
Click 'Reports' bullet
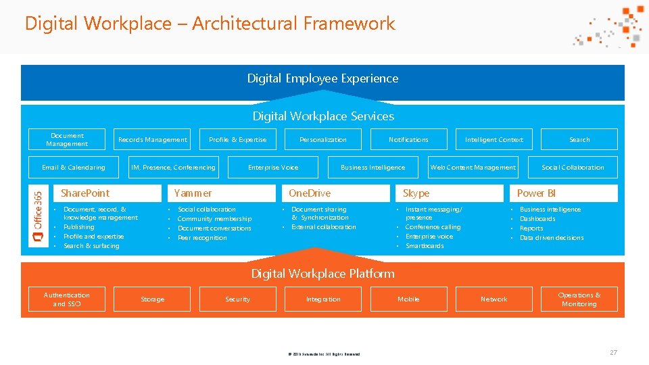(x=531, y=228)
